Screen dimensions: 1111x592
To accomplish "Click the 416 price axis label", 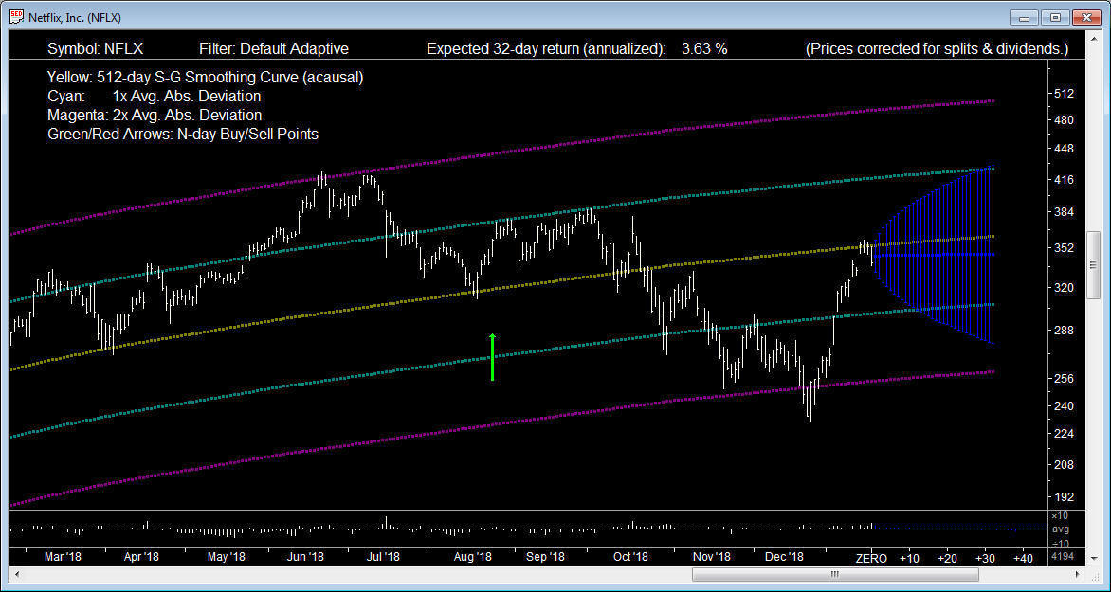I will 1065,180.
